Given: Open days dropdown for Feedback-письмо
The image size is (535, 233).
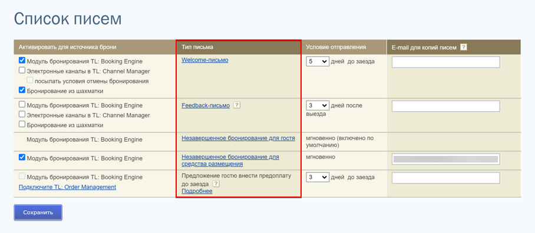Looking at the screenshot, I should [x=318, y=105].
